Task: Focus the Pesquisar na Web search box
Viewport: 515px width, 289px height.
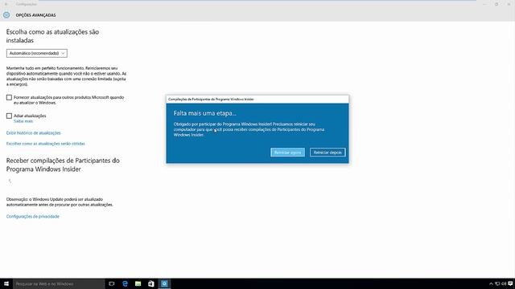Action: (59, 283)
